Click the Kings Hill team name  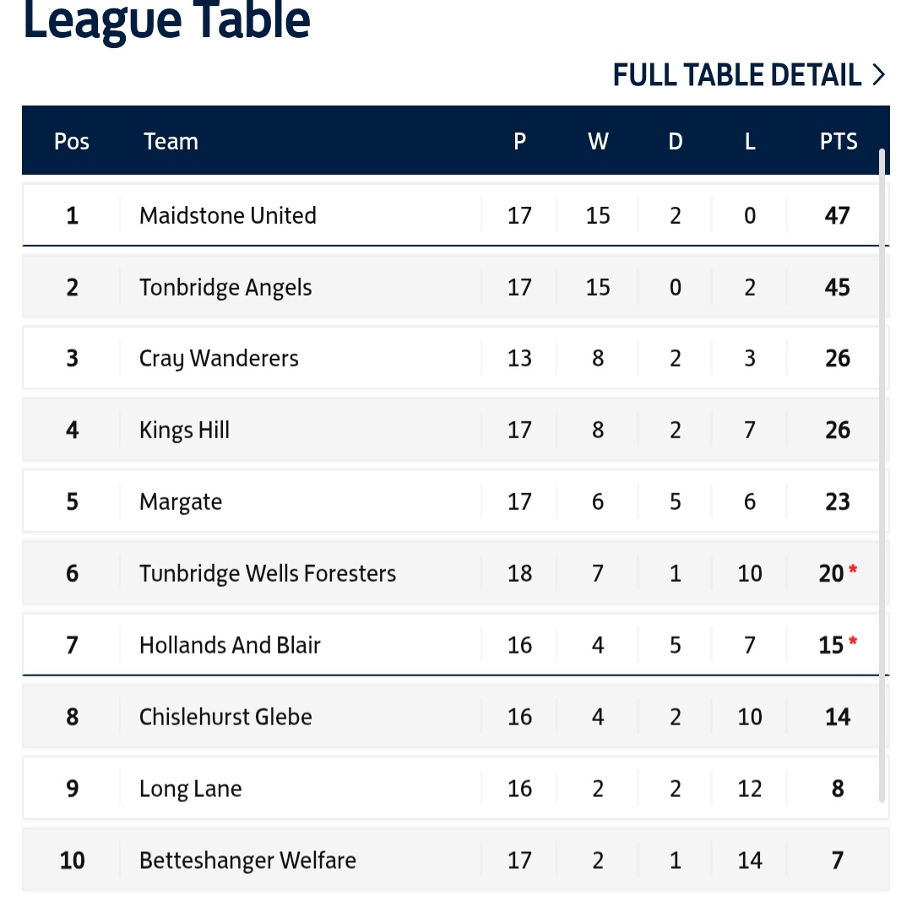click(x=184, y=431)
